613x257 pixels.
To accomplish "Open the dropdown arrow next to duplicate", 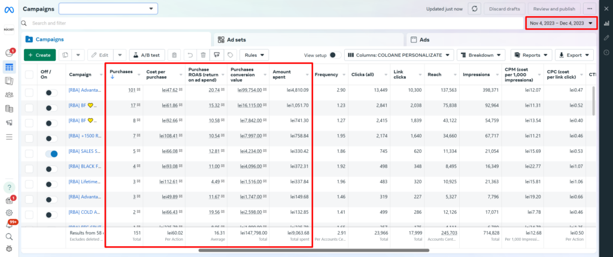I will tap(78, 55).
